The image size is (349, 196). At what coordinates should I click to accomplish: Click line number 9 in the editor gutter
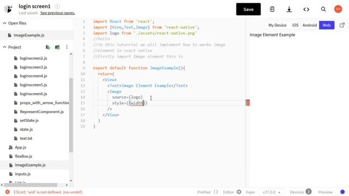coord(84,68)
